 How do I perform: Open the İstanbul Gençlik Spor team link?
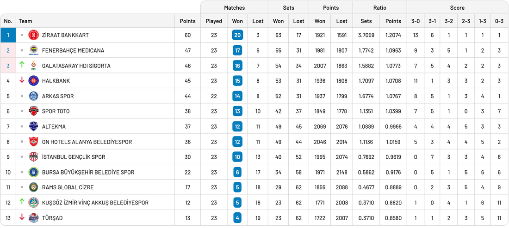(x=73, y=157)
